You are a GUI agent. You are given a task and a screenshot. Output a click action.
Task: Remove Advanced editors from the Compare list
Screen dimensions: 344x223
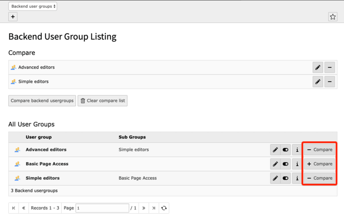point(329,67)
